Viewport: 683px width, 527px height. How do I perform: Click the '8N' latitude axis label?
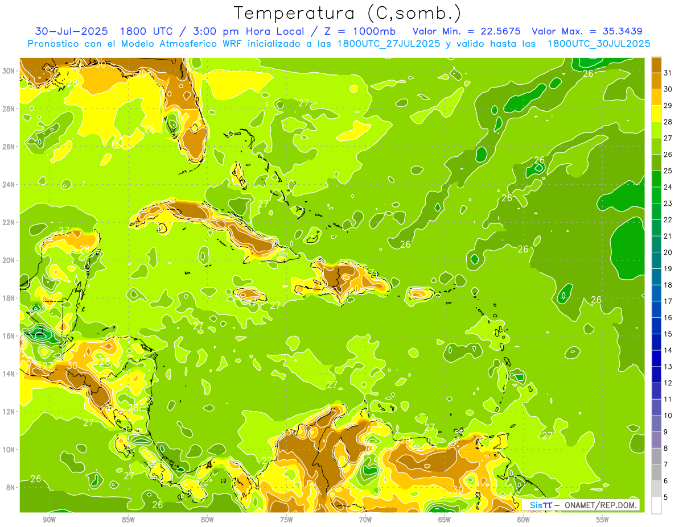click(11, 487)
